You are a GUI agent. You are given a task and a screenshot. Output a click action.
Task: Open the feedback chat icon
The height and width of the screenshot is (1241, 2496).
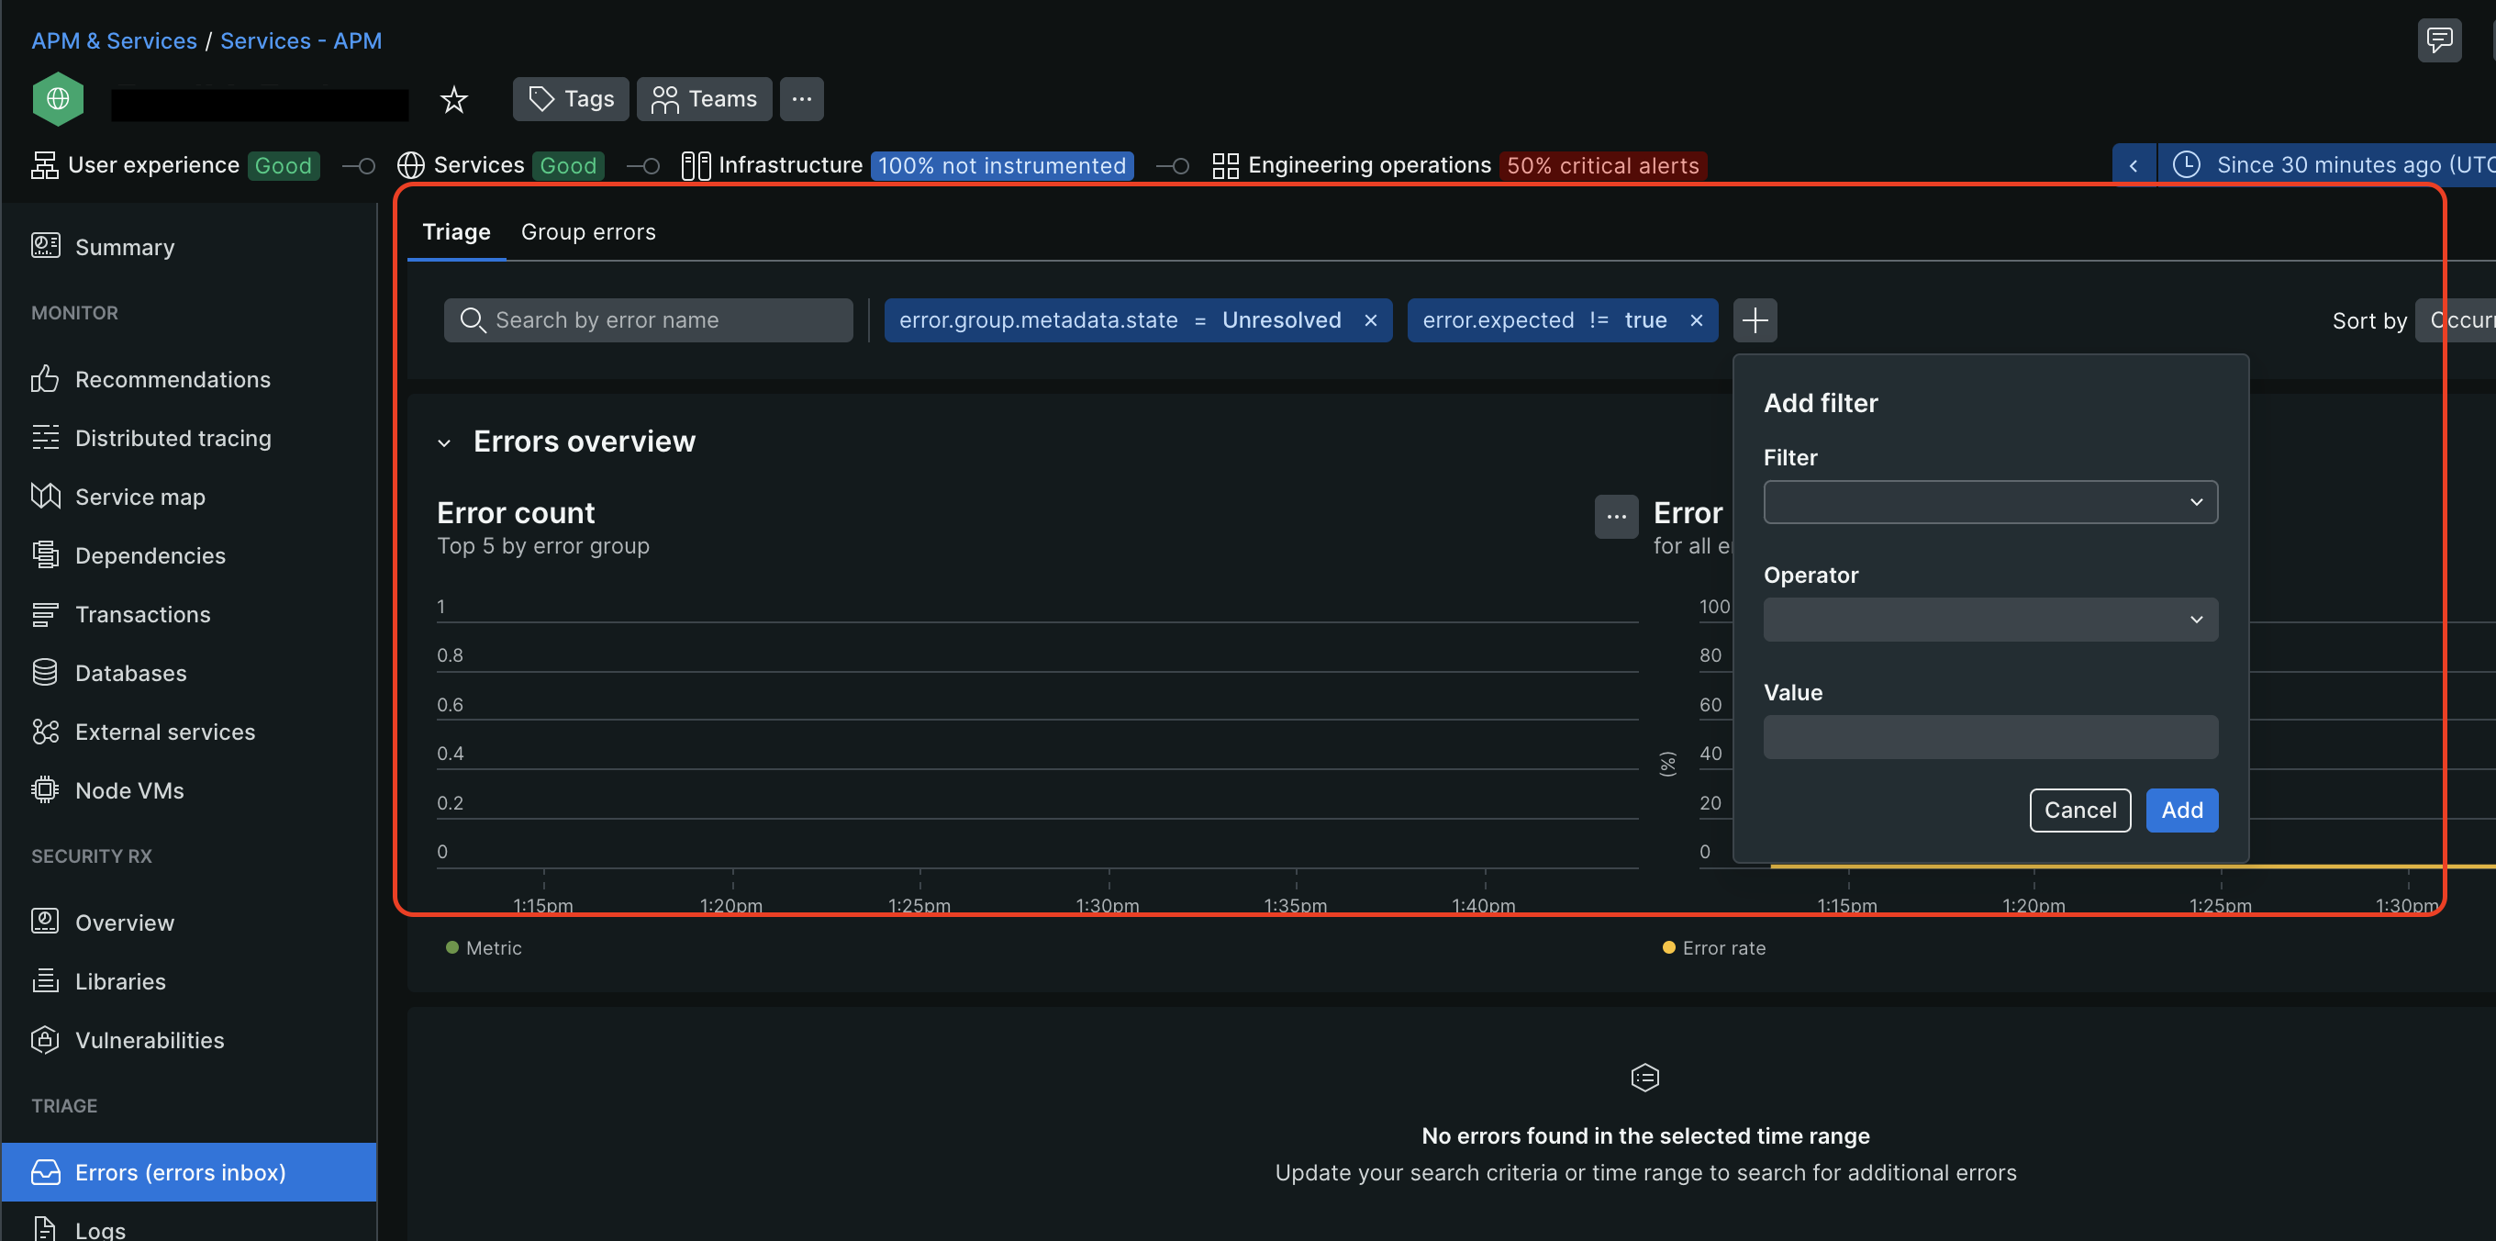tap(2438, 39)
